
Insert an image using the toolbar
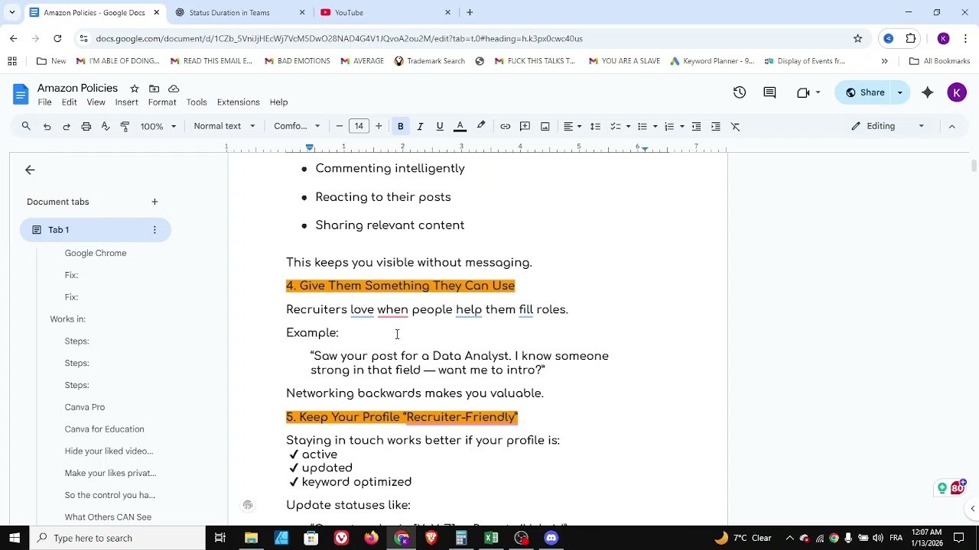tap(545, 126)
